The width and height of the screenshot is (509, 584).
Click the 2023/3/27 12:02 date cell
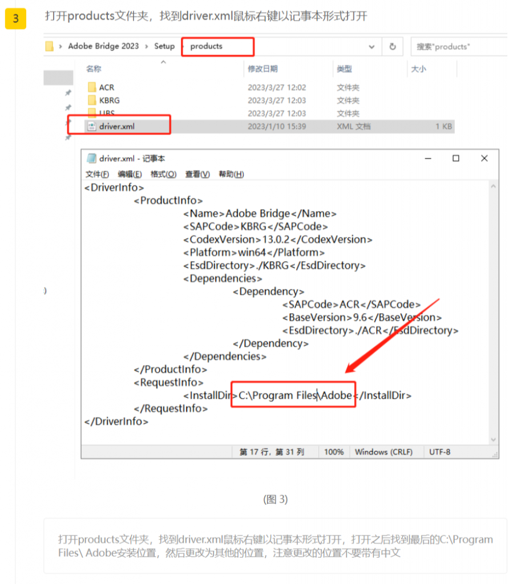coord(277,87)
